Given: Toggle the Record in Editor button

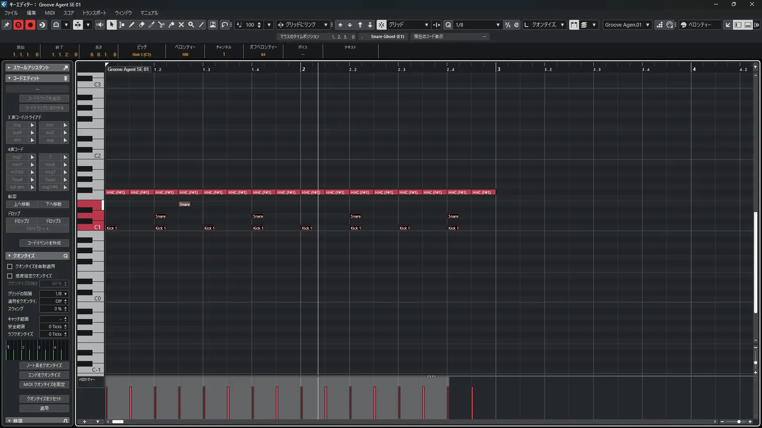Looking at the screenshot, I should point(30,25).
